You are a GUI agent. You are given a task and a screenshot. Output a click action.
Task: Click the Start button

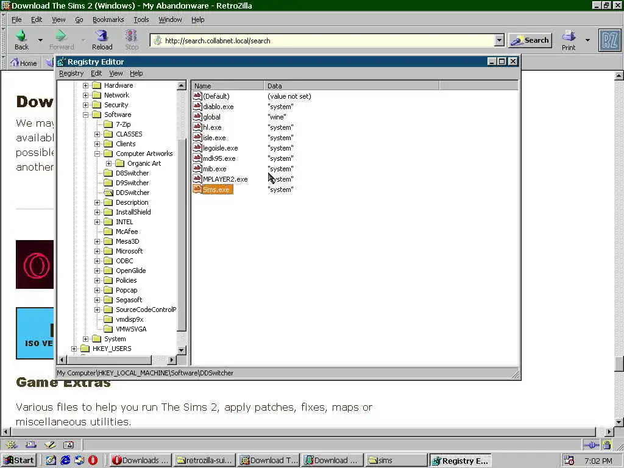point(19,461)
